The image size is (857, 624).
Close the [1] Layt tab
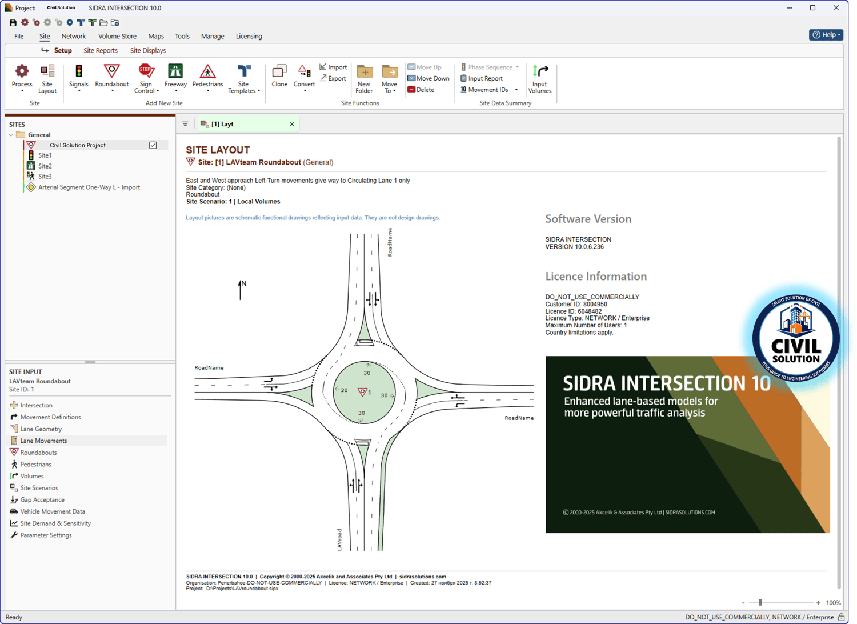(292, 124)
